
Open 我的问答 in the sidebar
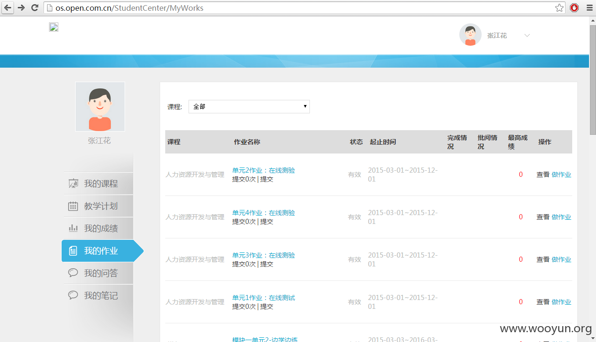[x=98, y=273]
